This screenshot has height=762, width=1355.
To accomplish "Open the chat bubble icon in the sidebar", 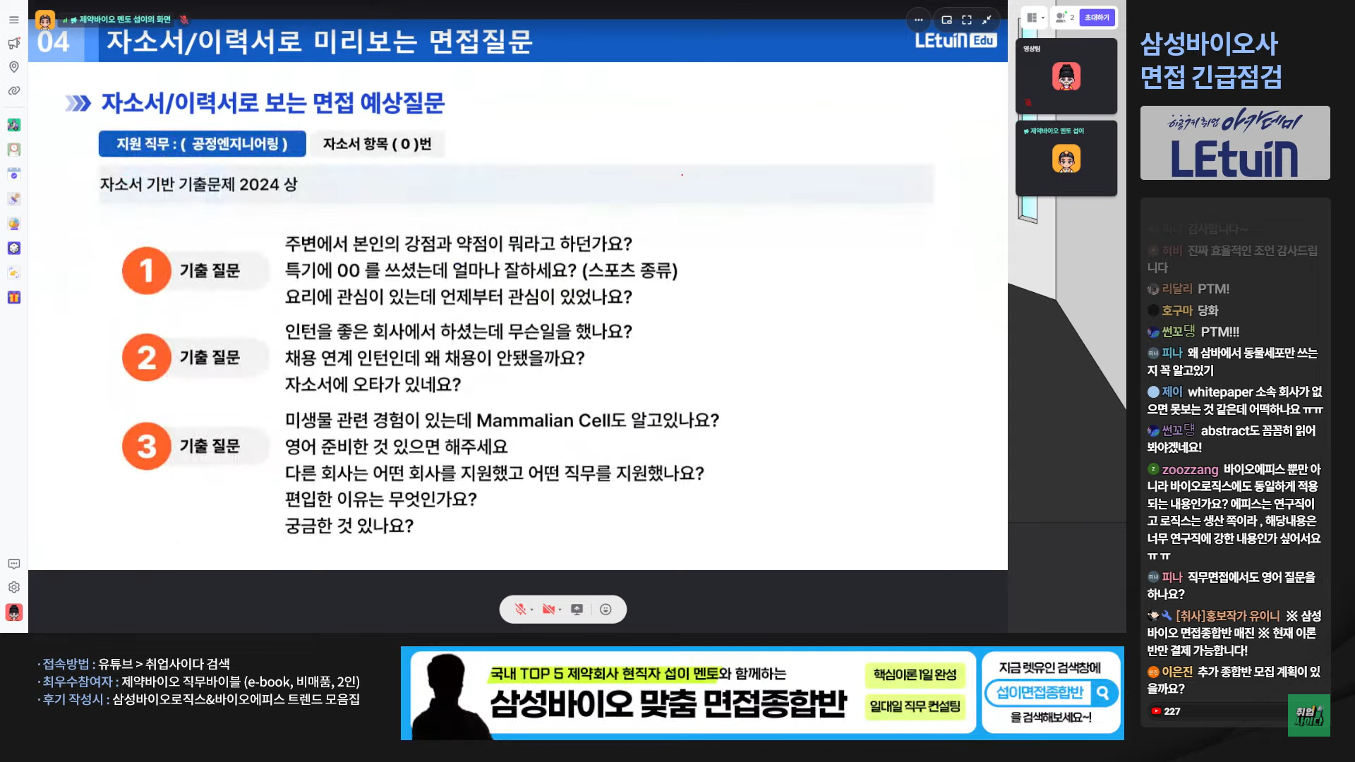I will [x=13, y=564].
